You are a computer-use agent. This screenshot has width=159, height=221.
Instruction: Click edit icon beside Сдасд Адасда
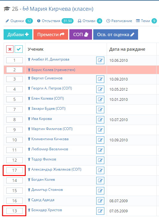click(x=100, y=201)
